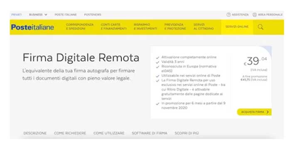Viewport: 291px width, 166px height.
Task: Open the Poste Italiane top link
Action: [x=65, y=15]
